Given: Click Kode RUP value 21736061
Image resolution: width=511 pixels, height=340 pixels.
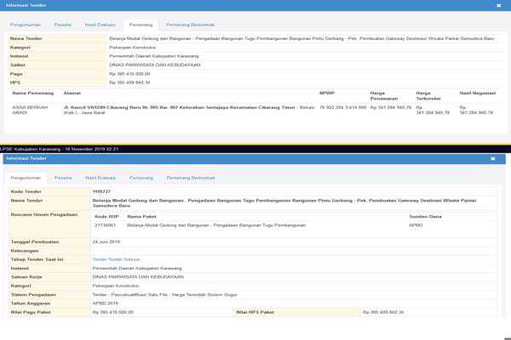Looking at the screenshot, I should (105, 225).
